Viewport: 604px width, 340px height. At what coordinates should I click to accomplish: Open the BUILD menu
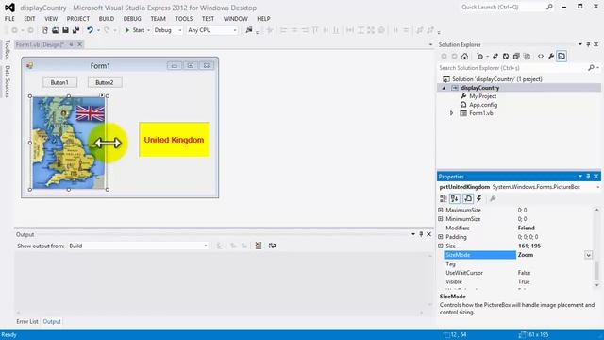[107, 19]
